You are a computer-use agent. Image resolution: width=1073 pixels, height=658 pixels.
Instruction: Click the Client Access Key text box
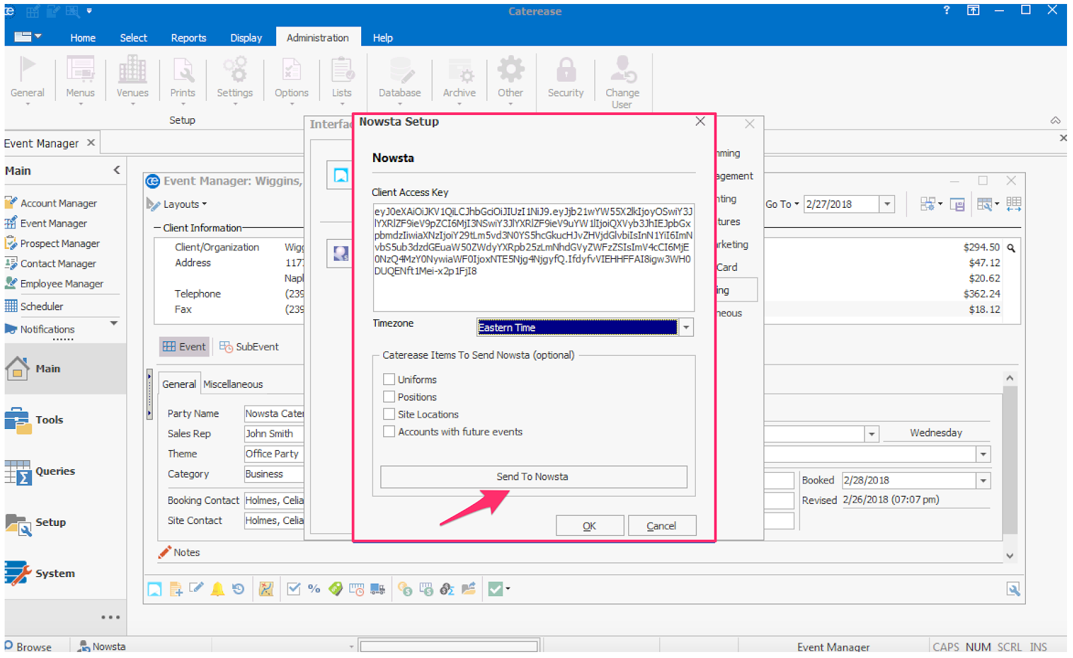point(534,258)
